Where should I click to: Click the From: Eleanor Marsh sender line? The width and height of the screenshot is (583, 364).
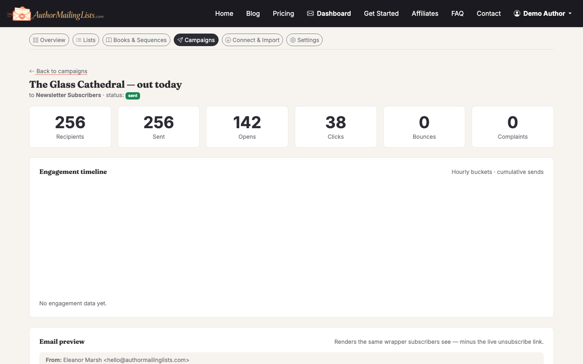pos(117,360)
